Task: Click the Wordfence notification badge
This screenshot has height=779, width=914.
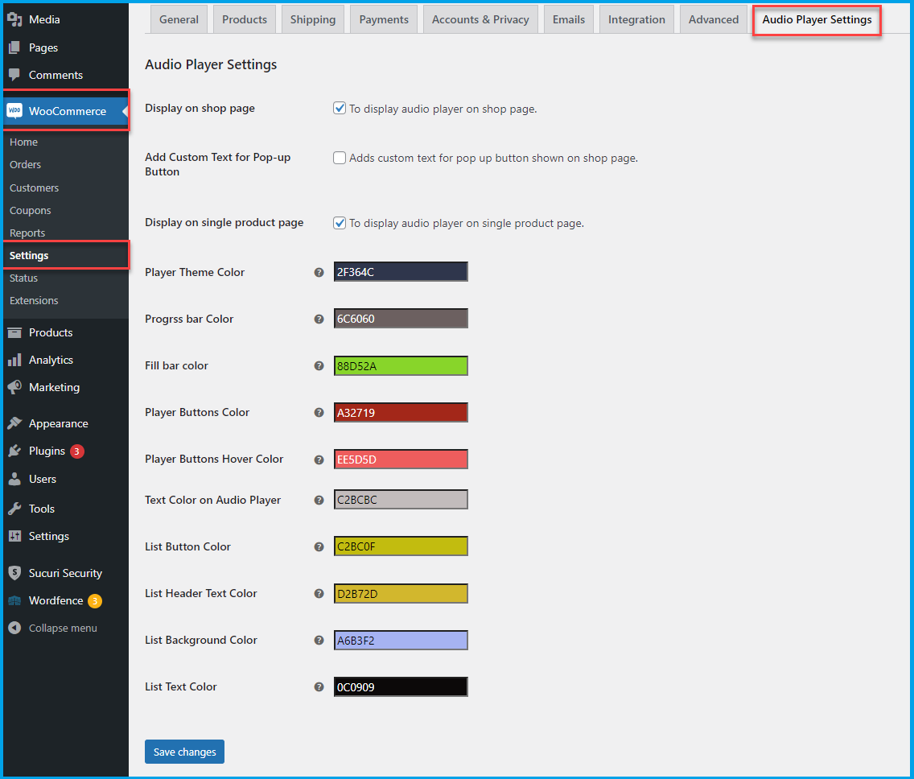Action: (x=94, y=601)
